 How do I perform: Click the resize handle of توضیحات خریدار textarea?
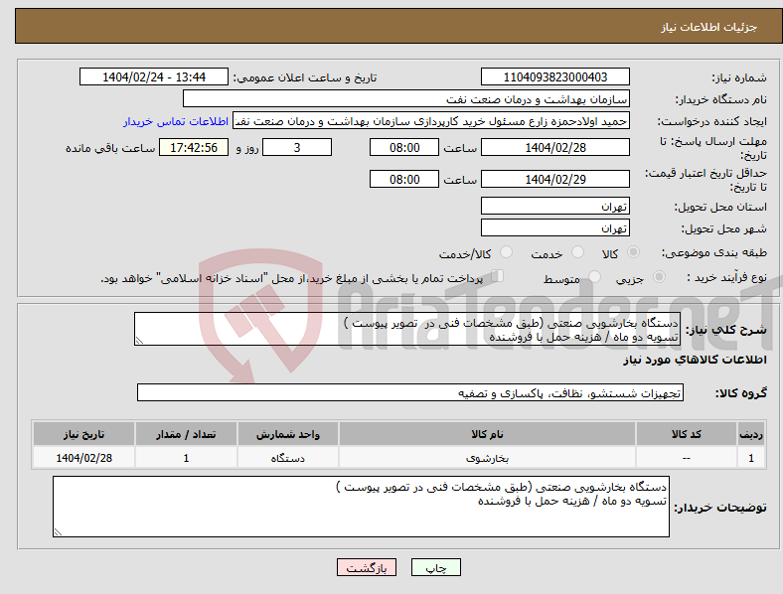(58, 532)
